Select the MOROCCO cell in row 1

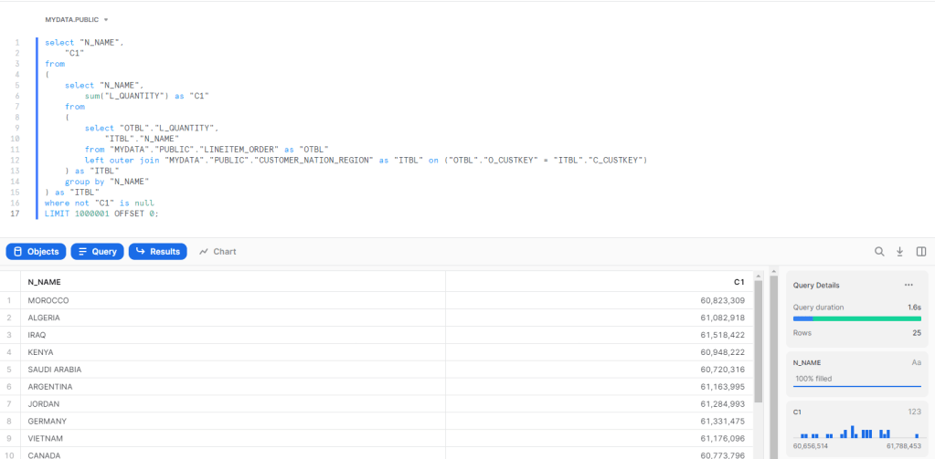pos(48,300)
